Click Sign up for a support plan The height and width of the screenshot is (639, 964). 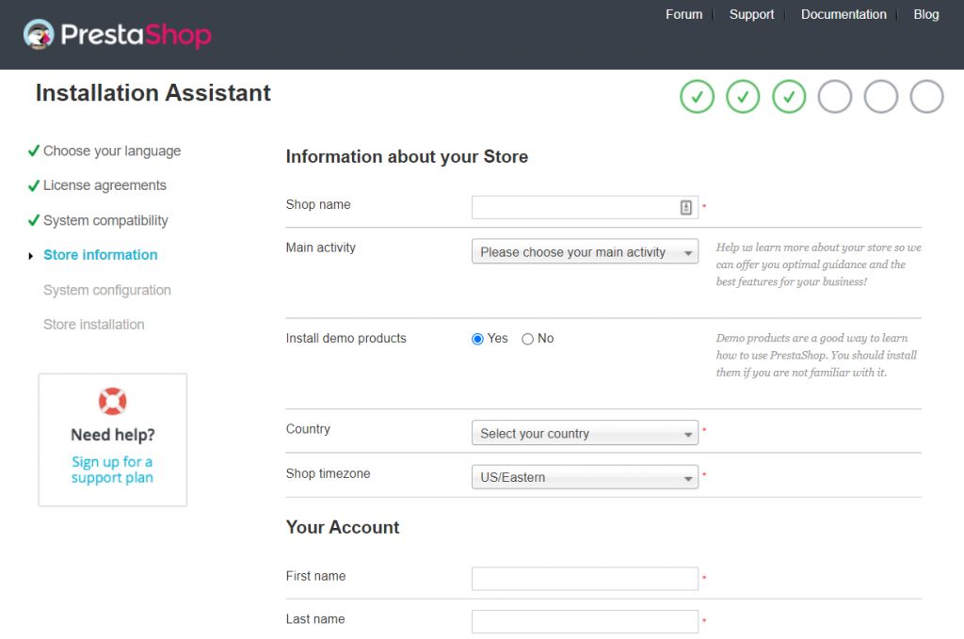click(112, 469)
